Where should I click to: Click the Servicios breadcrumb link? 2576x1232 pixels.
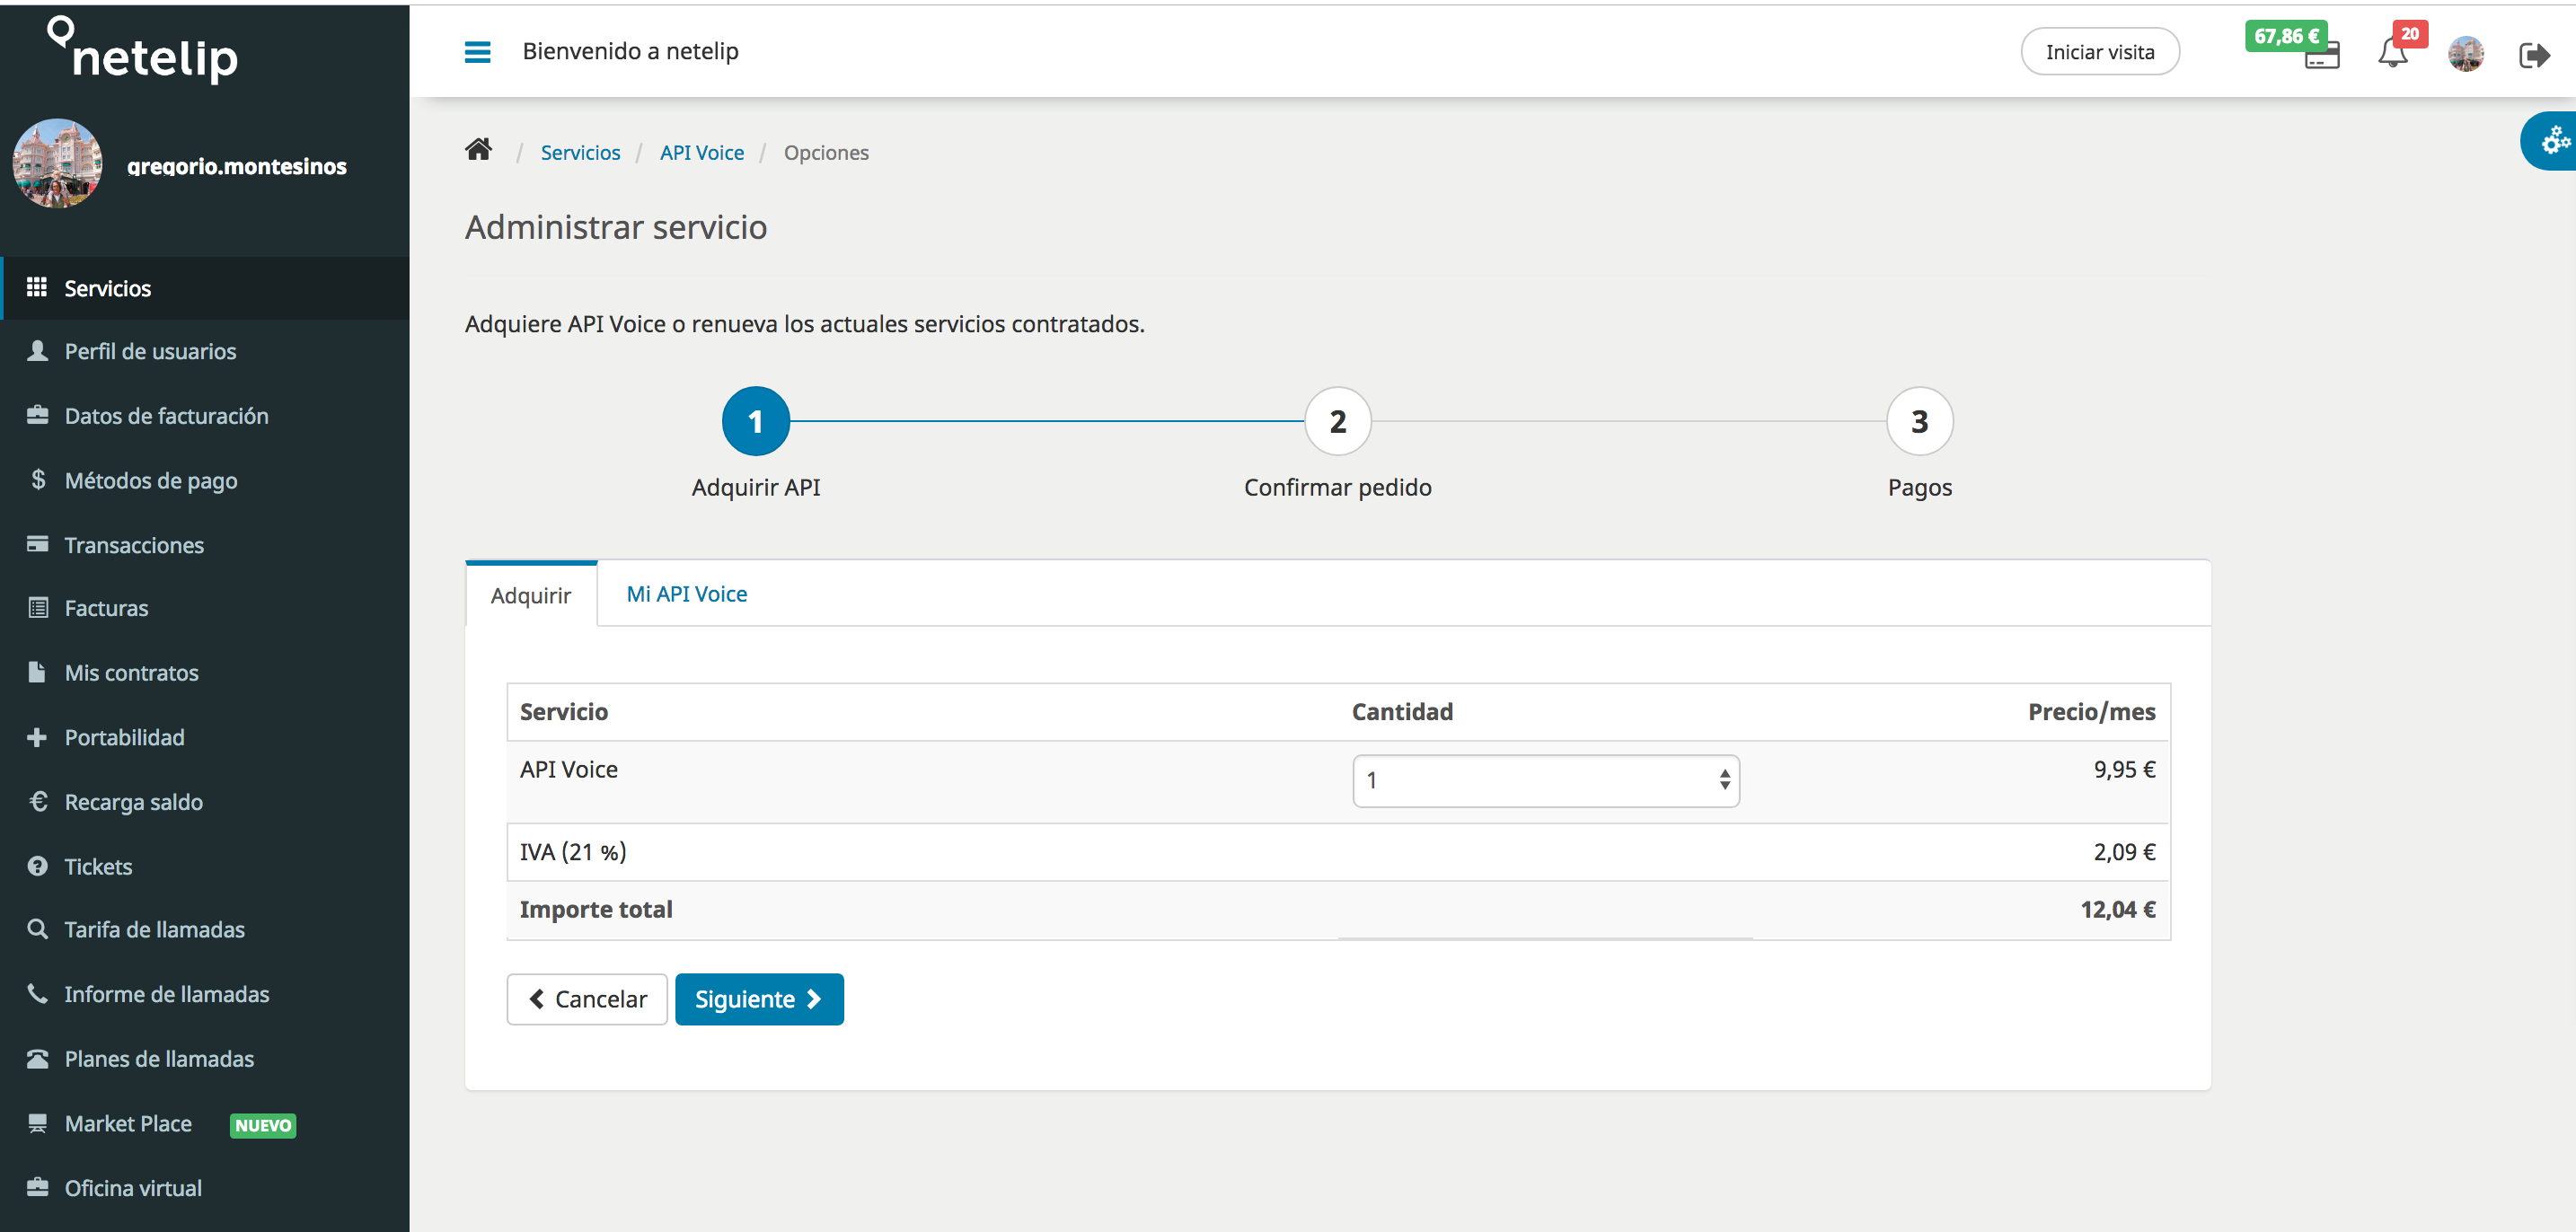(580, 153)
